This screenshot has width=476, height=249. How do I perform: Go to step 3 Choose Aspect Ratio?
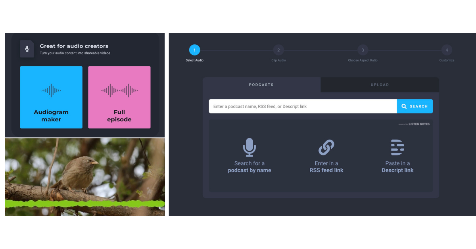363,50
